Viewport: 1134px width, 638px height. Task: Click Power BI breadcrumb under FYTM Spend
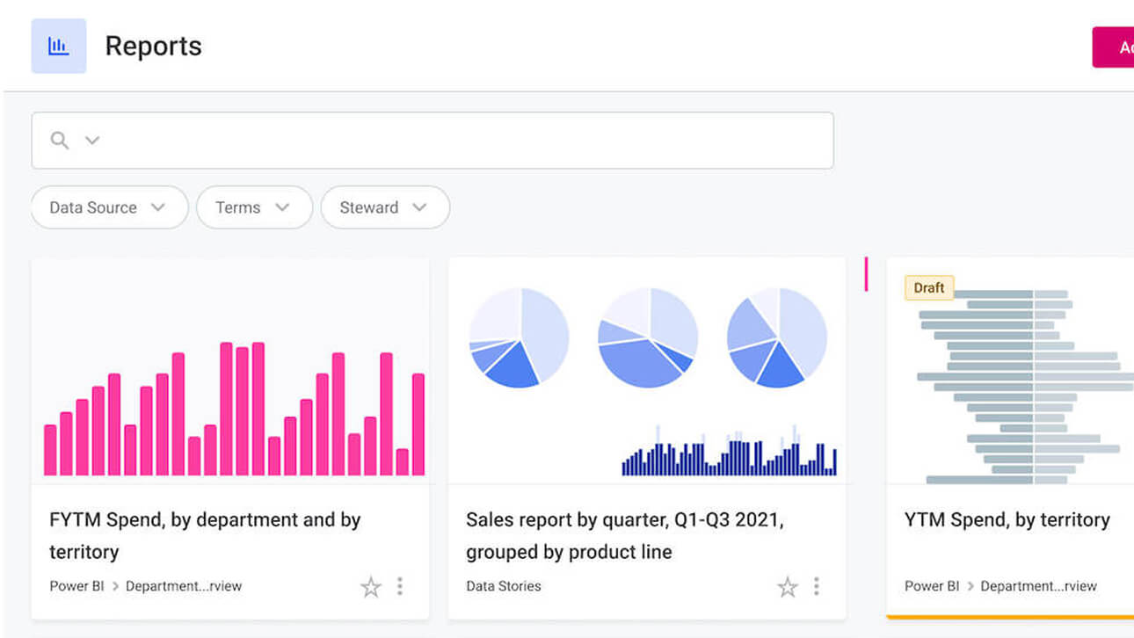pyautogui.click(x=76, y=586)
